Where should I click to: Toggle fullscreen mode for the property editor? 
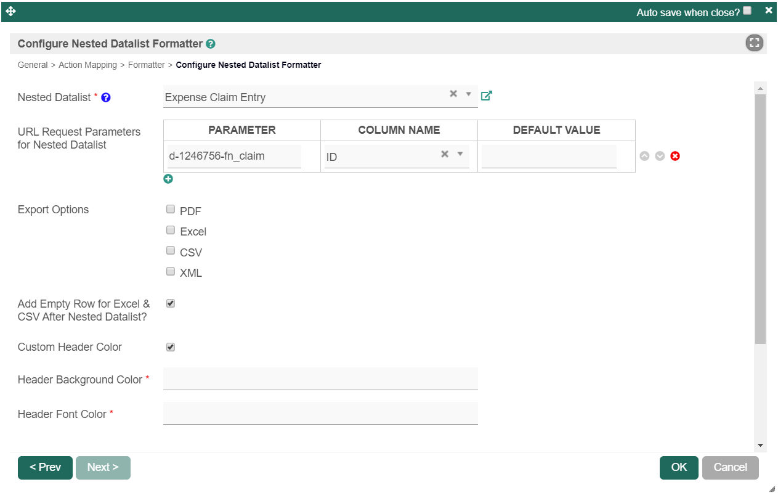[754, 43]
